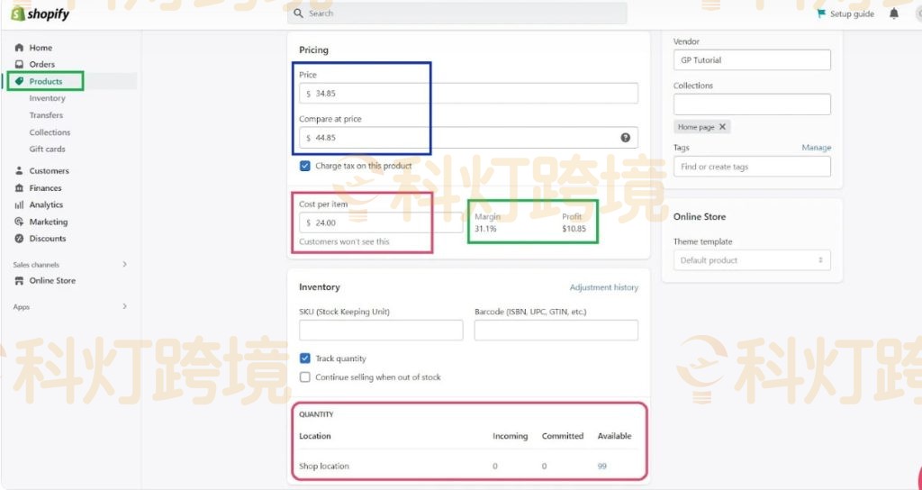Open Finances using the bank icon

pyautogui.click(x=20, y=188)
